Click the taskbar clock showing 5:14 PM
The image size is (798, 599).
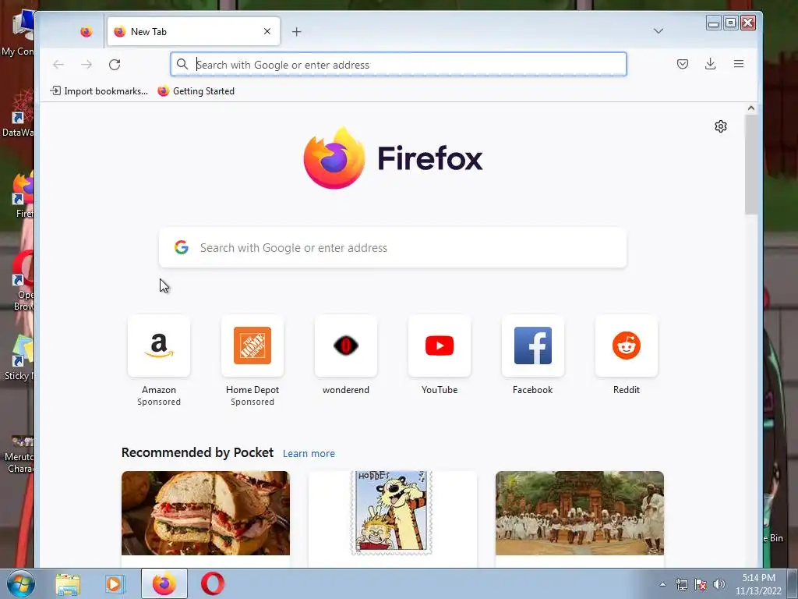(x=758, y=584)
